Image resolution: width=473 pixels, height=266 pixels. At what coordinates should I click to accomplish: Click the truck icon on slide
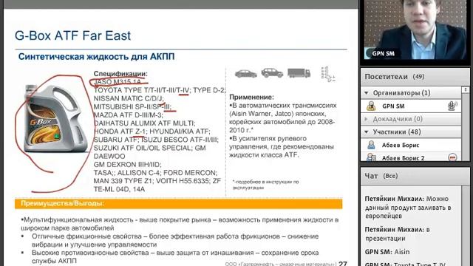[x=299, y=73]
